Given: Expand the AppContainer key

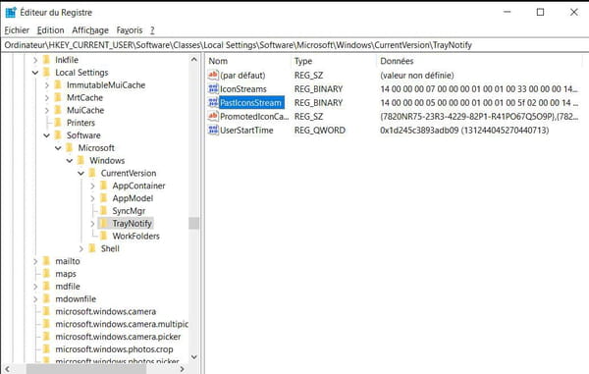Looking at the screenshot, I should pyautogui.click(x=92, y=186).
